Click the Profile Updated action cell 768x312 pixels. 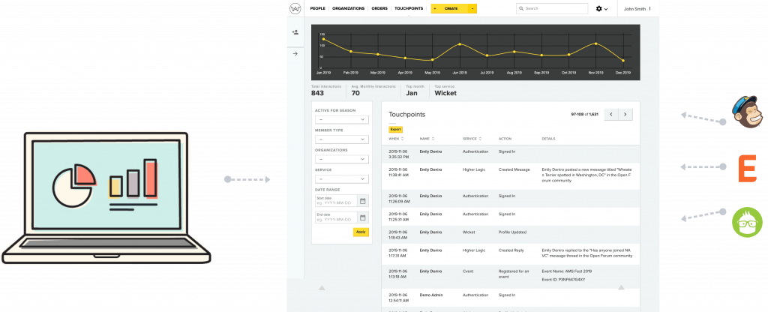(512, 232)
